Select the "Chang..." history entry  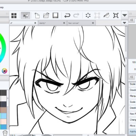point(132,120)
